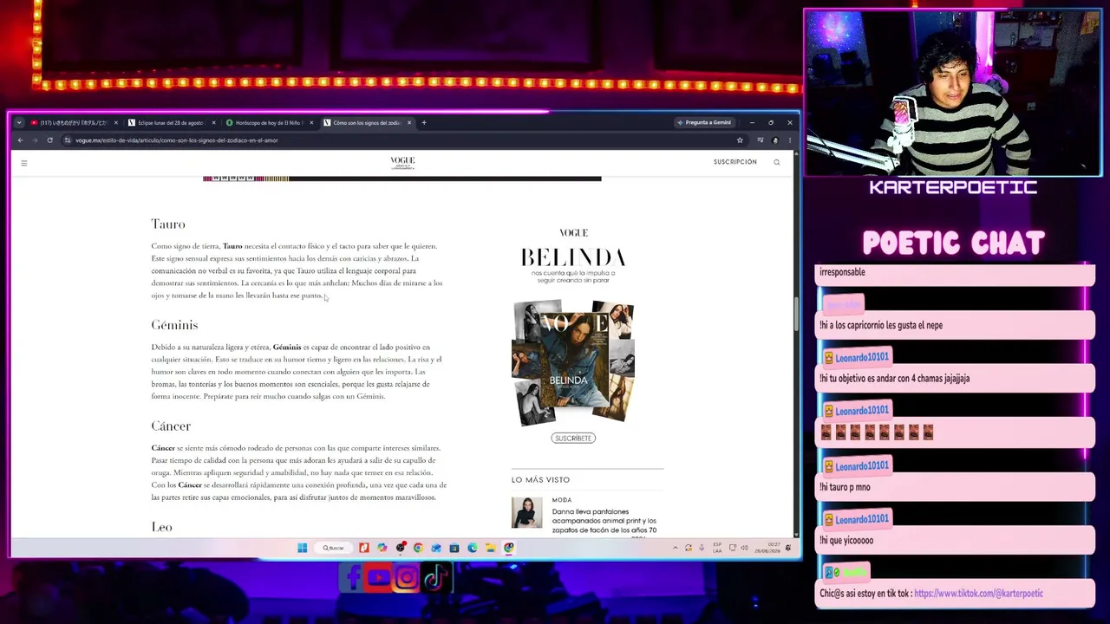
Task: Close the Eclipse lunar tab
Action: tap(213, 123)
